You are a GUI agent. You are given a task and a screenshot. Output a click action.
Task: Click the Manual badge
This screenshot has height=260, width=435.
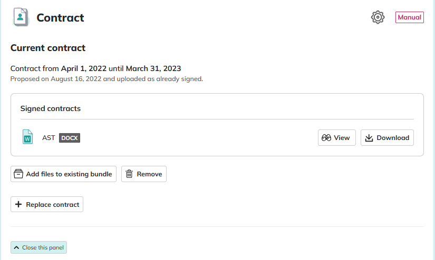pos(409,17)
